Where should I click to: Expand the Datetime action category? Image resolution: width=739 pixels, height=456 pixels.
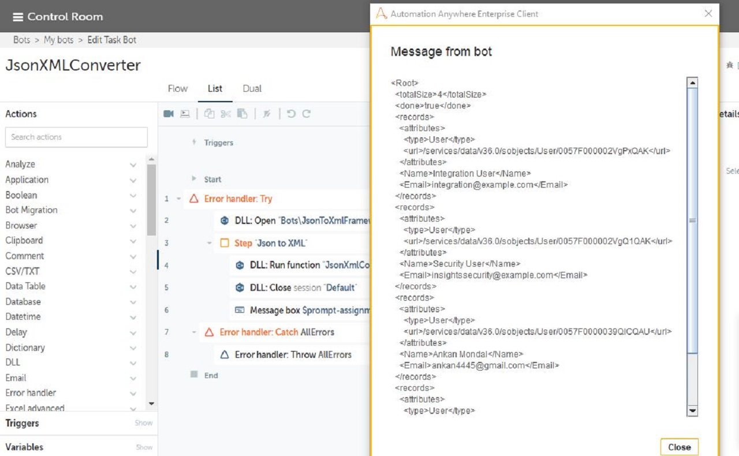(x=133, y=317)
